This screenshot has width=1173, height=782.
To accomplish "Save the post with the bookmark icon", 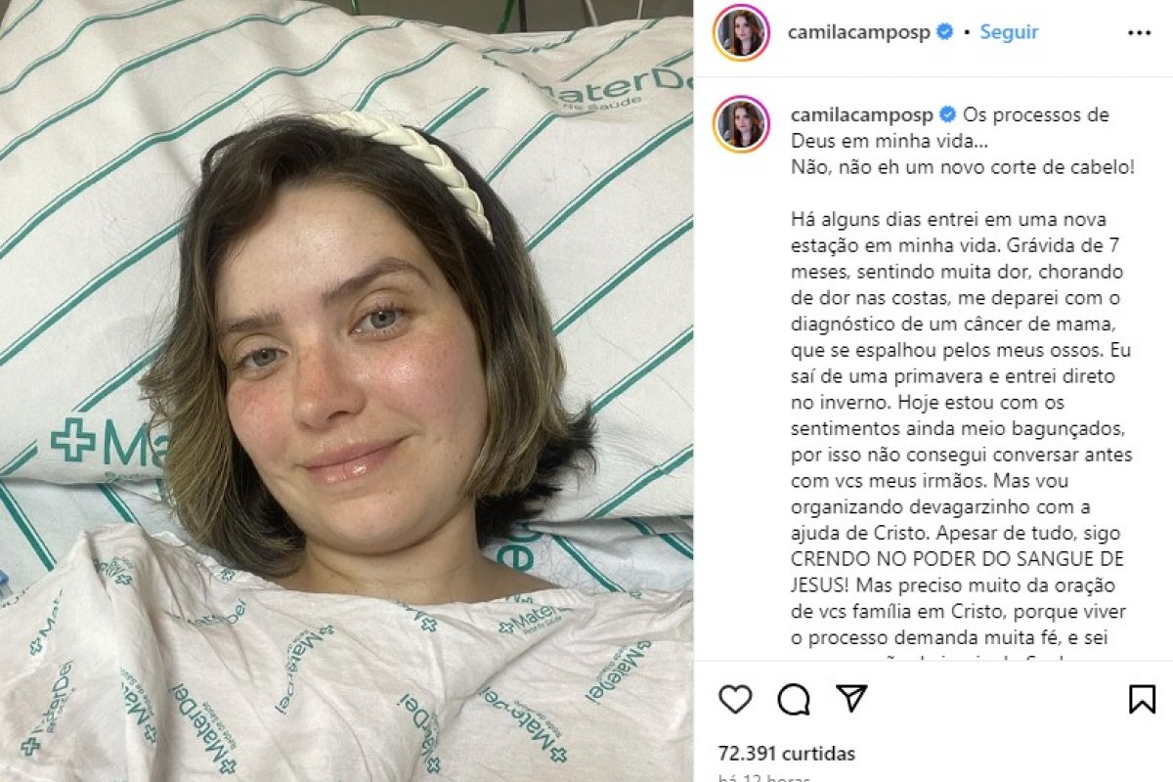I will point(1142,699).
